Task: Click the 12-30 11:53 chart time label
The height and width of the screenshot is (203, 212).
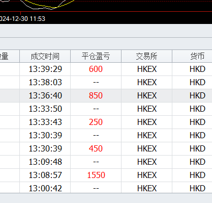Action: [x=22, y=18]
